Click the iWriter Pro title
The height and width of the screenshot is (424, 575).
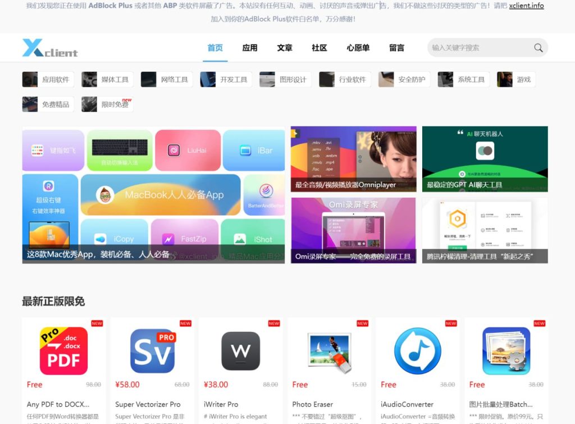coord(221,404)
